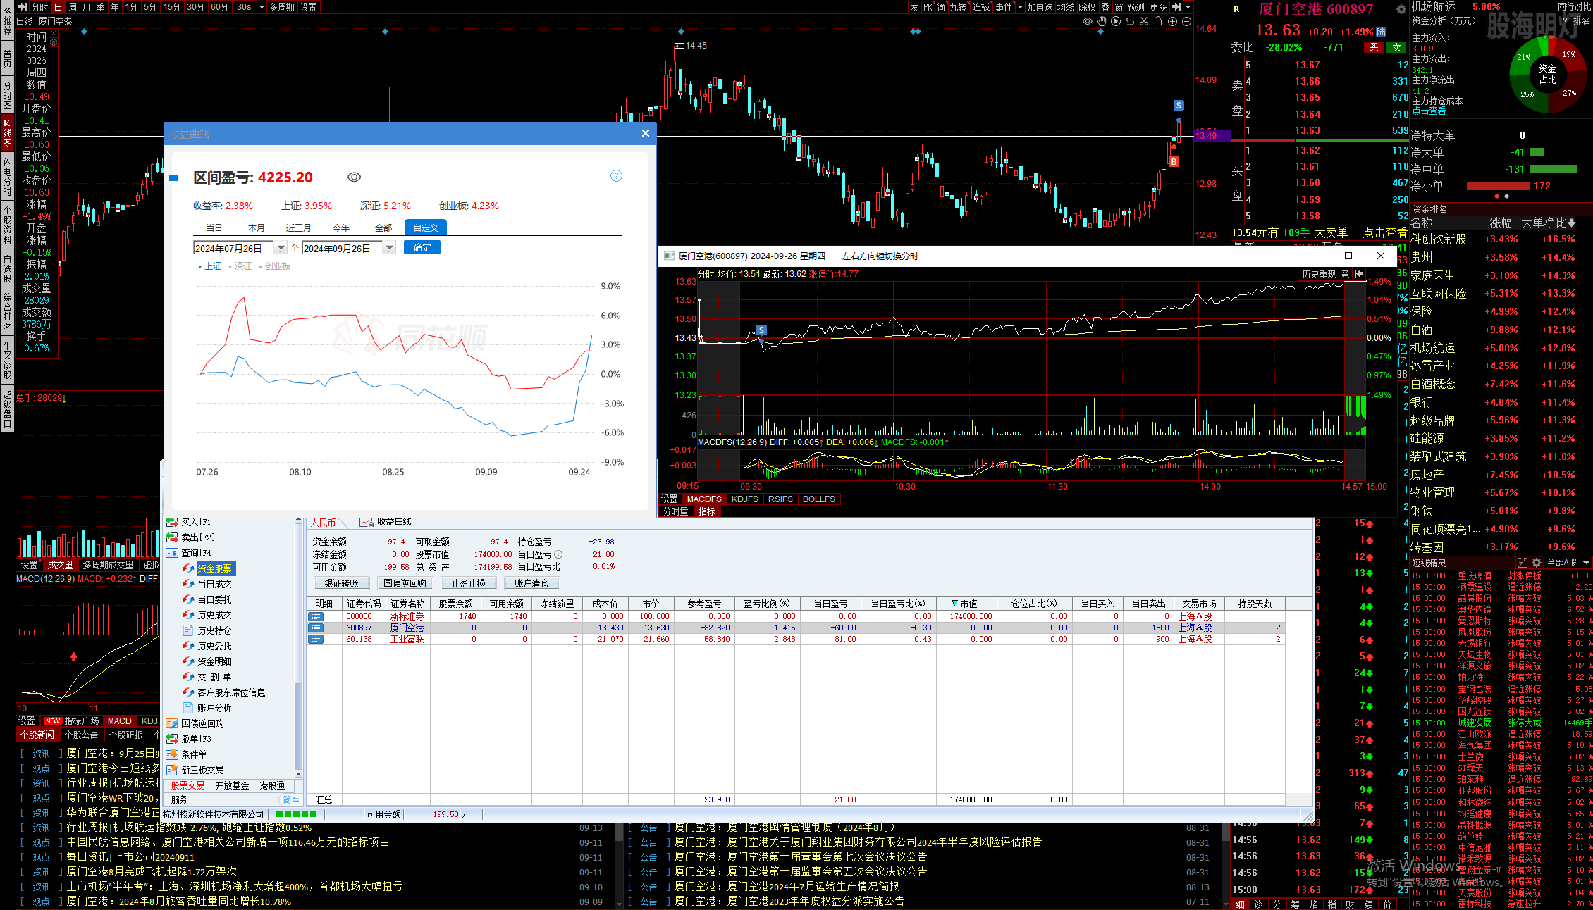
Task: Click the replay play icon above chart
Action: click(1116, 21)
